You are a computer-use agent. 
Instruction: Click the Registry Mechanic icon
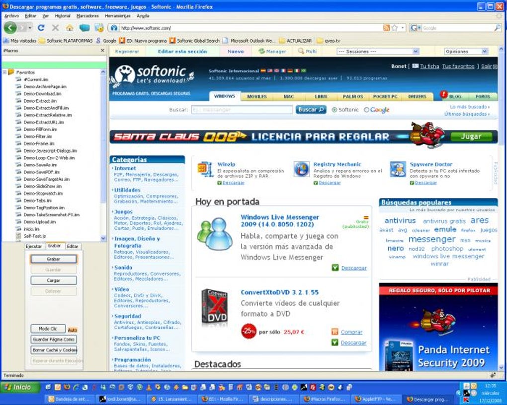tap(301, 169)
